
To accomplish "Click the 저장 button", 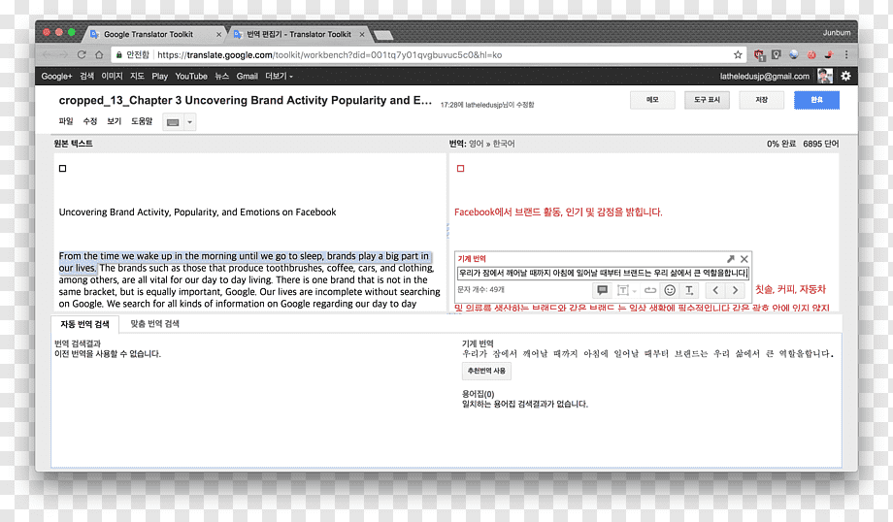I will coord(761,100).
